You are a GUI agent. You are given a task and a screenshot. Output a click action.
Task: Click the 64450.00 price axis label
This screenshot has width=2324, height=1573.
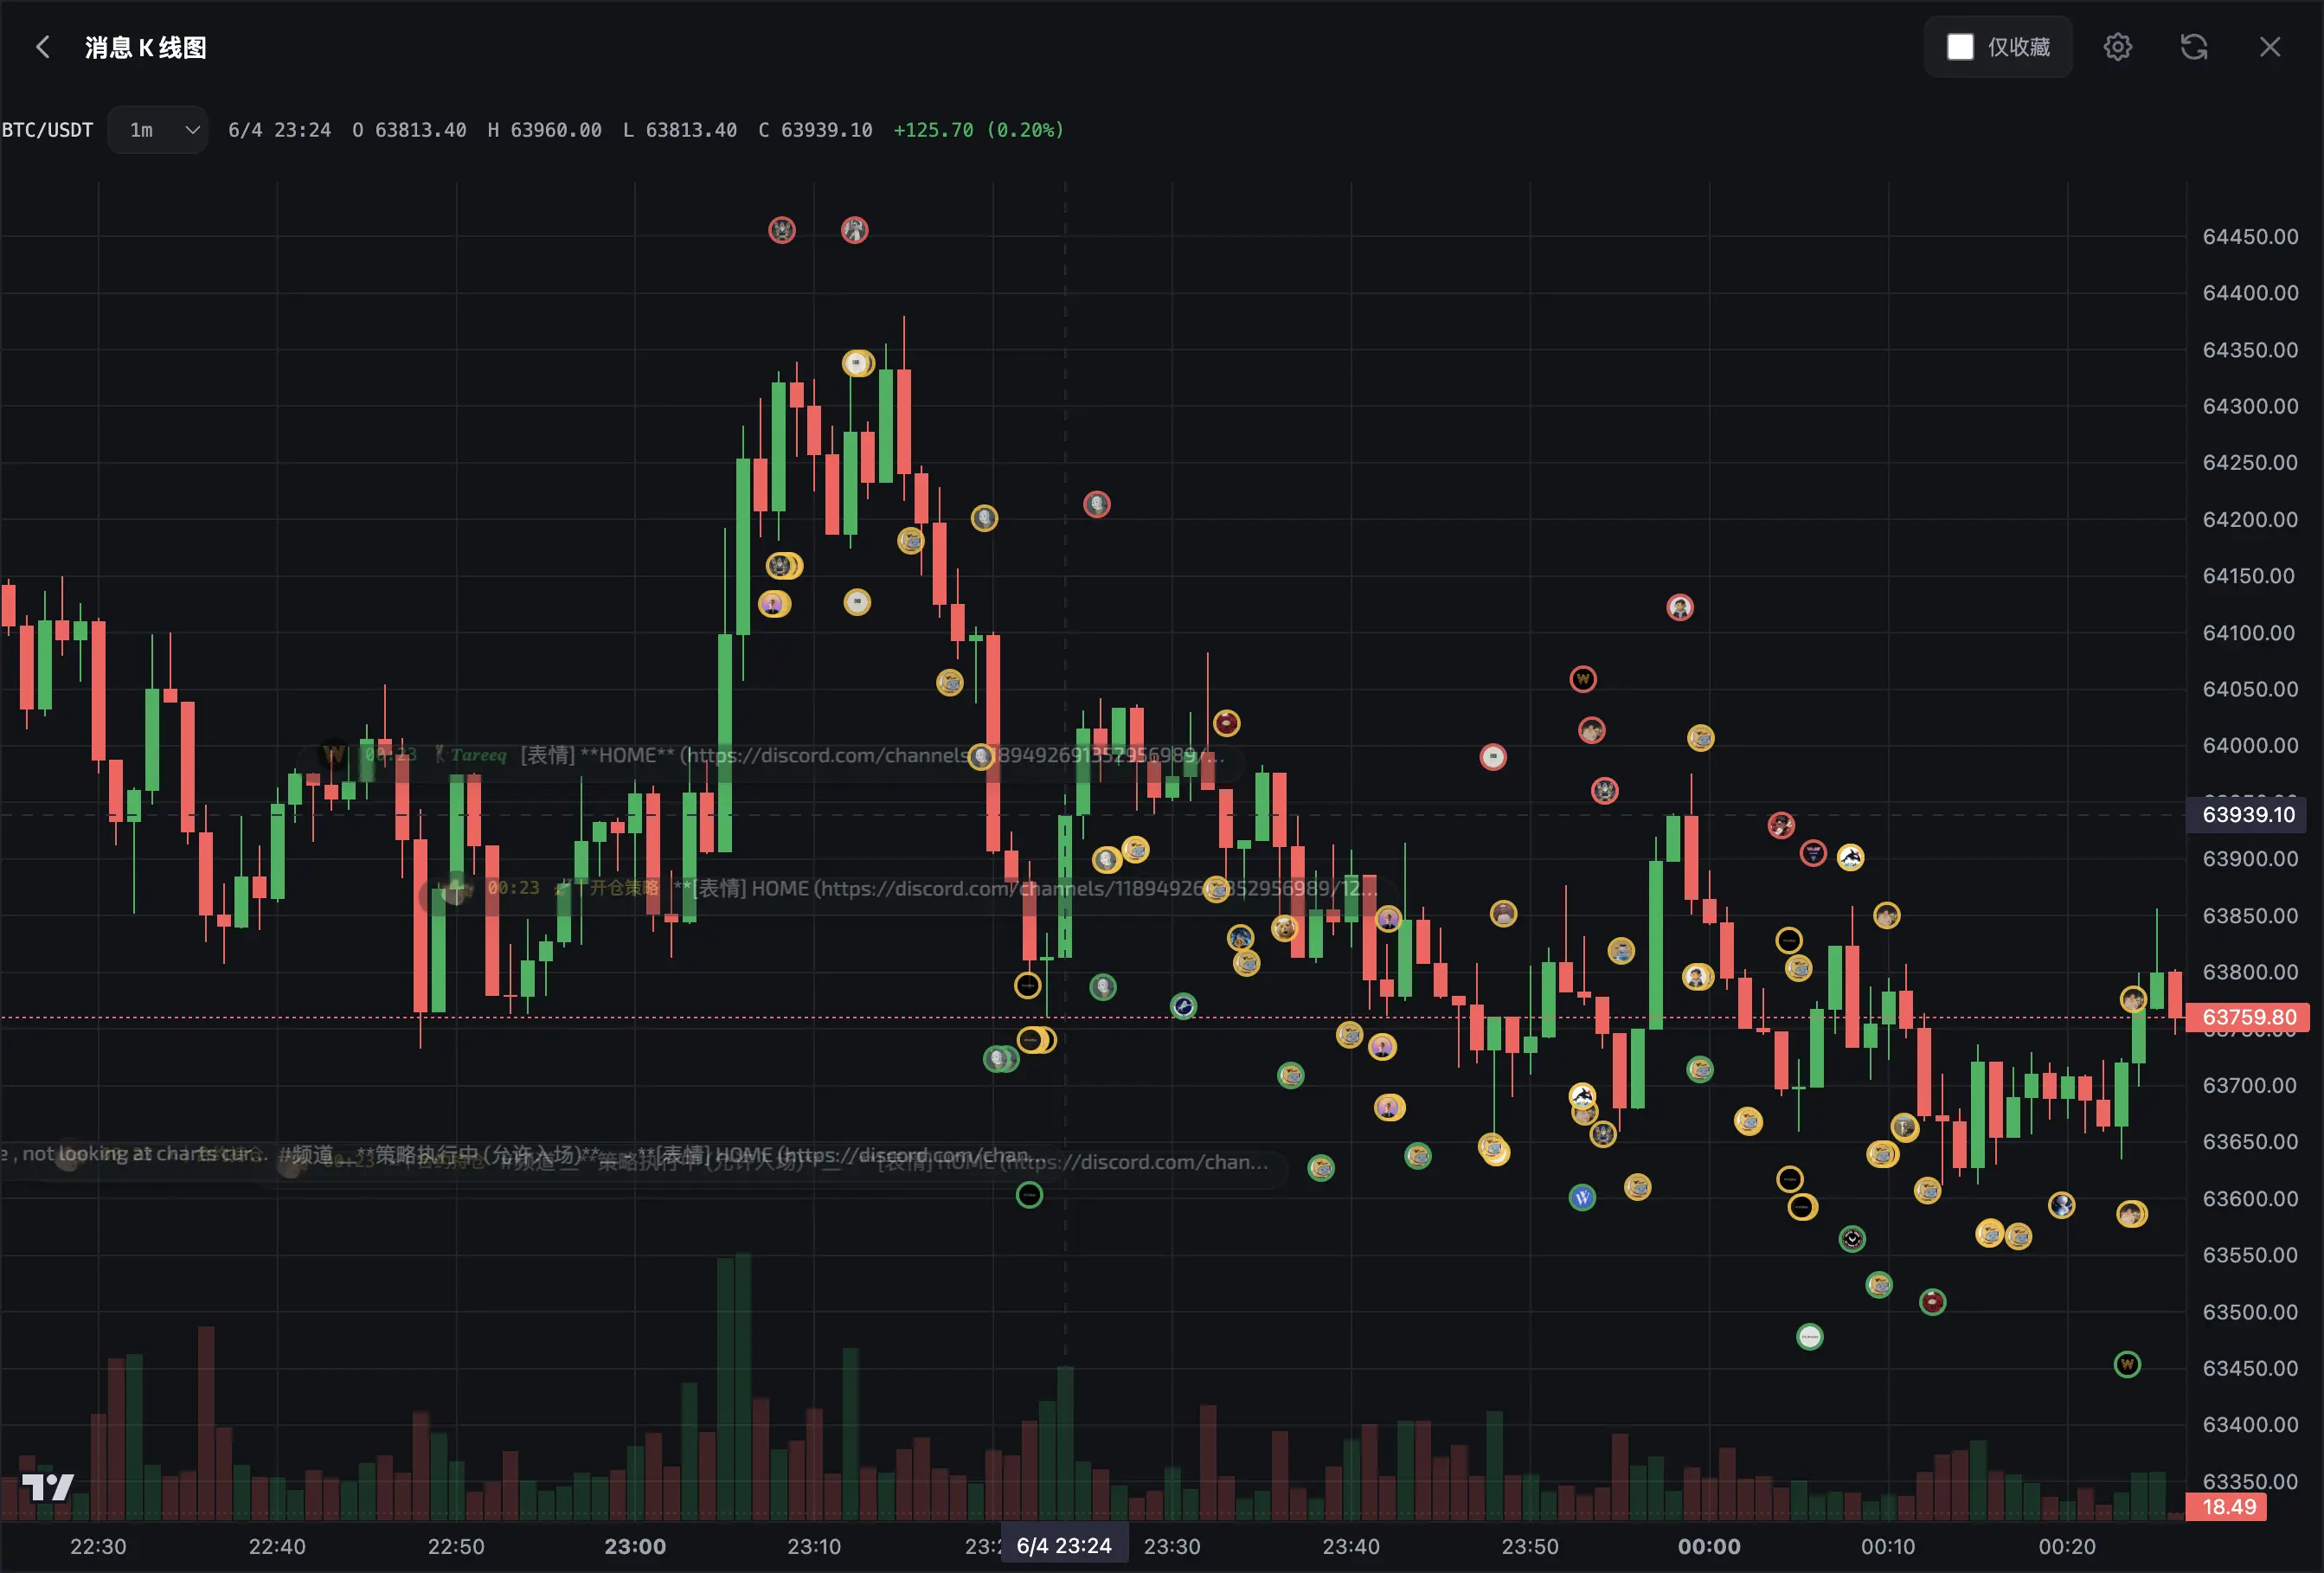(2250, 237)
